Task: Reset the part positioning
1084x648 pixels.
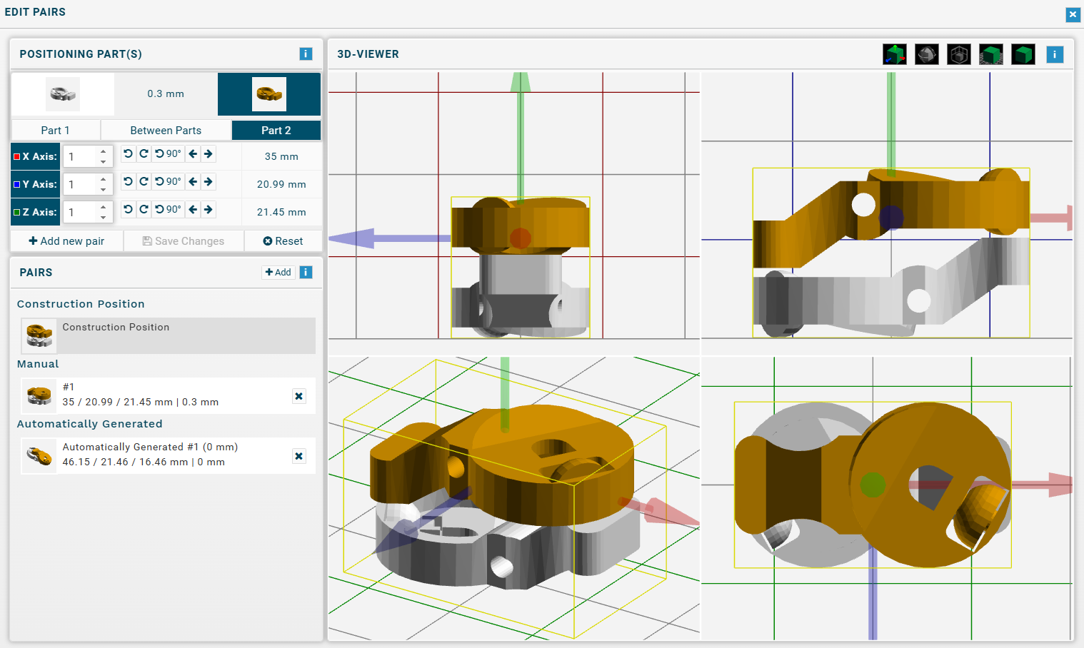Action: pyautogui.click(x=283, y=241)
